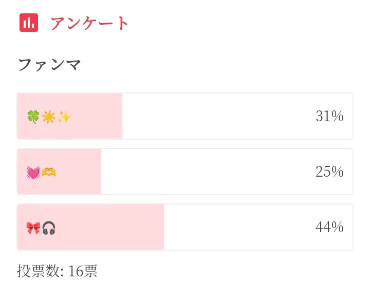Click the 25% result label
The image size is (370, 301).
point(329,172)
